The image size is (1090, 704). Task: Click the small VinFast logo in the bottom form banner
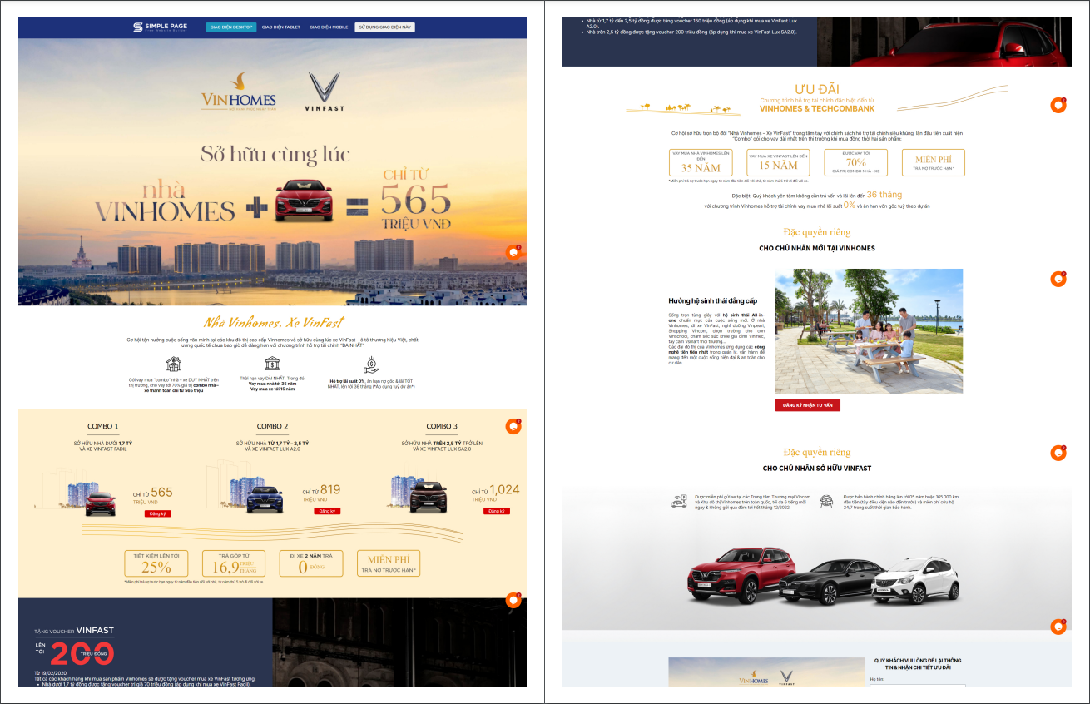(x=786, y=676)
